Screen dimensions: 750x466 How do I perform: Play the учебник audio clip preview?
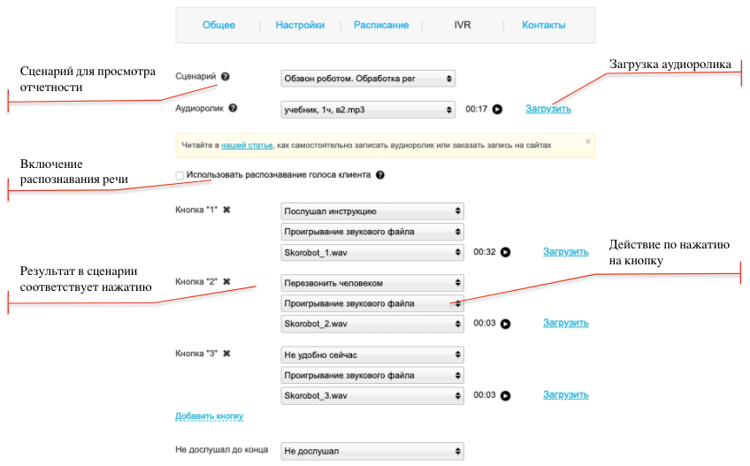pyautogui.click(x=497, y=110)
